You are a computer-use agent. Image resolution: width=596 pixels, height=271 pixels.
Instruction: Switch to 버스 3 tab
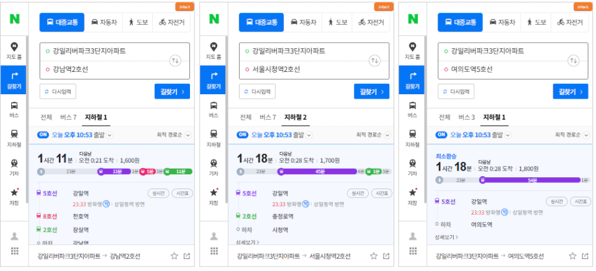tap(467, 117)
